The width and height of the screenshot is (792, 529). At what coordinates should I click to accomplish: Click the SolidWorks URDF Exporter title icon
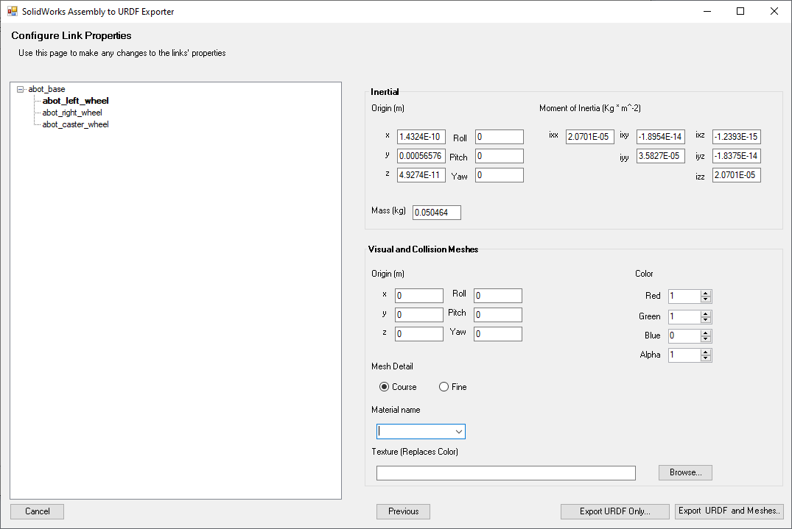click(x=12, y=12)
